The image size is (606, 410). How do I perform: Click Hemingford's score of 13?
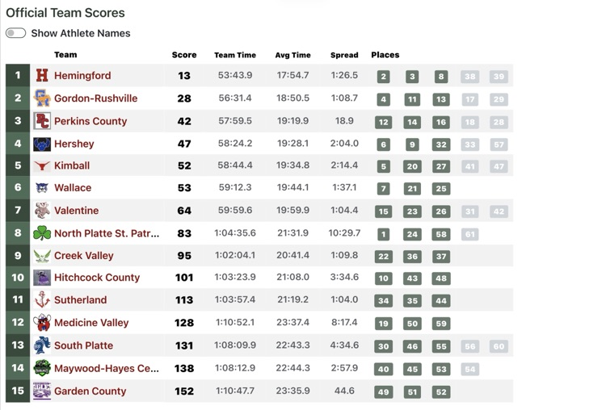184,75
